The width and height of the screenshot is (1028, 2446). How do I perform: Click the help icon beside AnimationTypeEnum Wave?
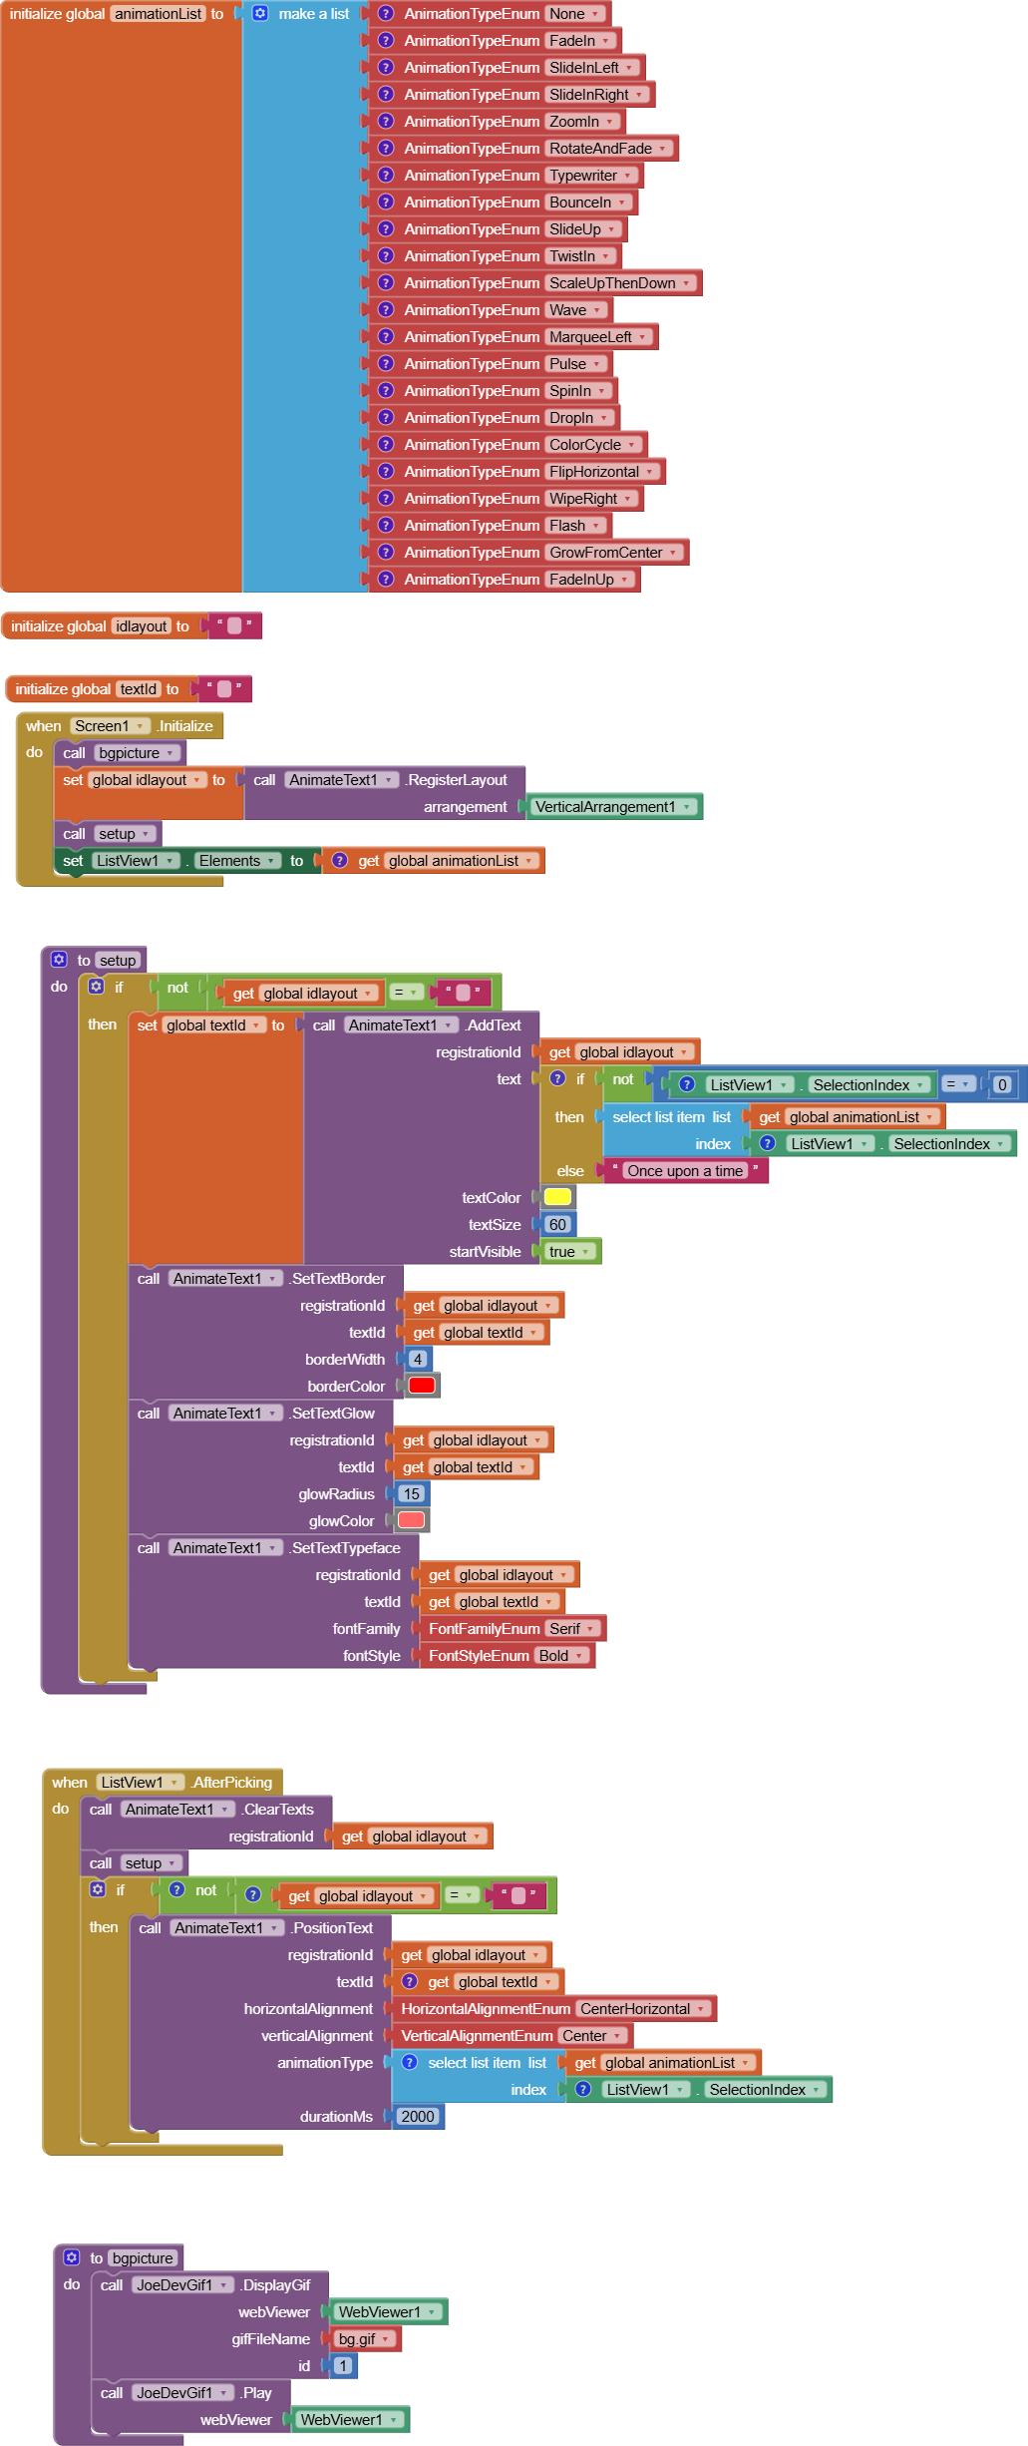click(x=386, y=310)
